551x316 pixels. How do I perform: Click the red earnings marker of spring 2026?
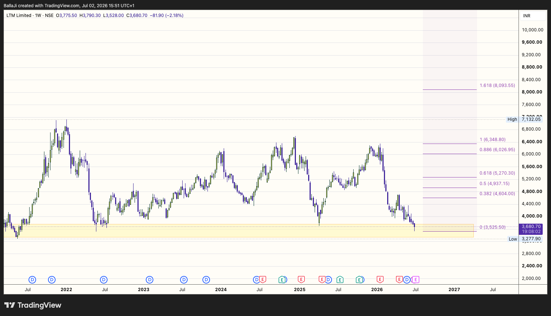399,280
